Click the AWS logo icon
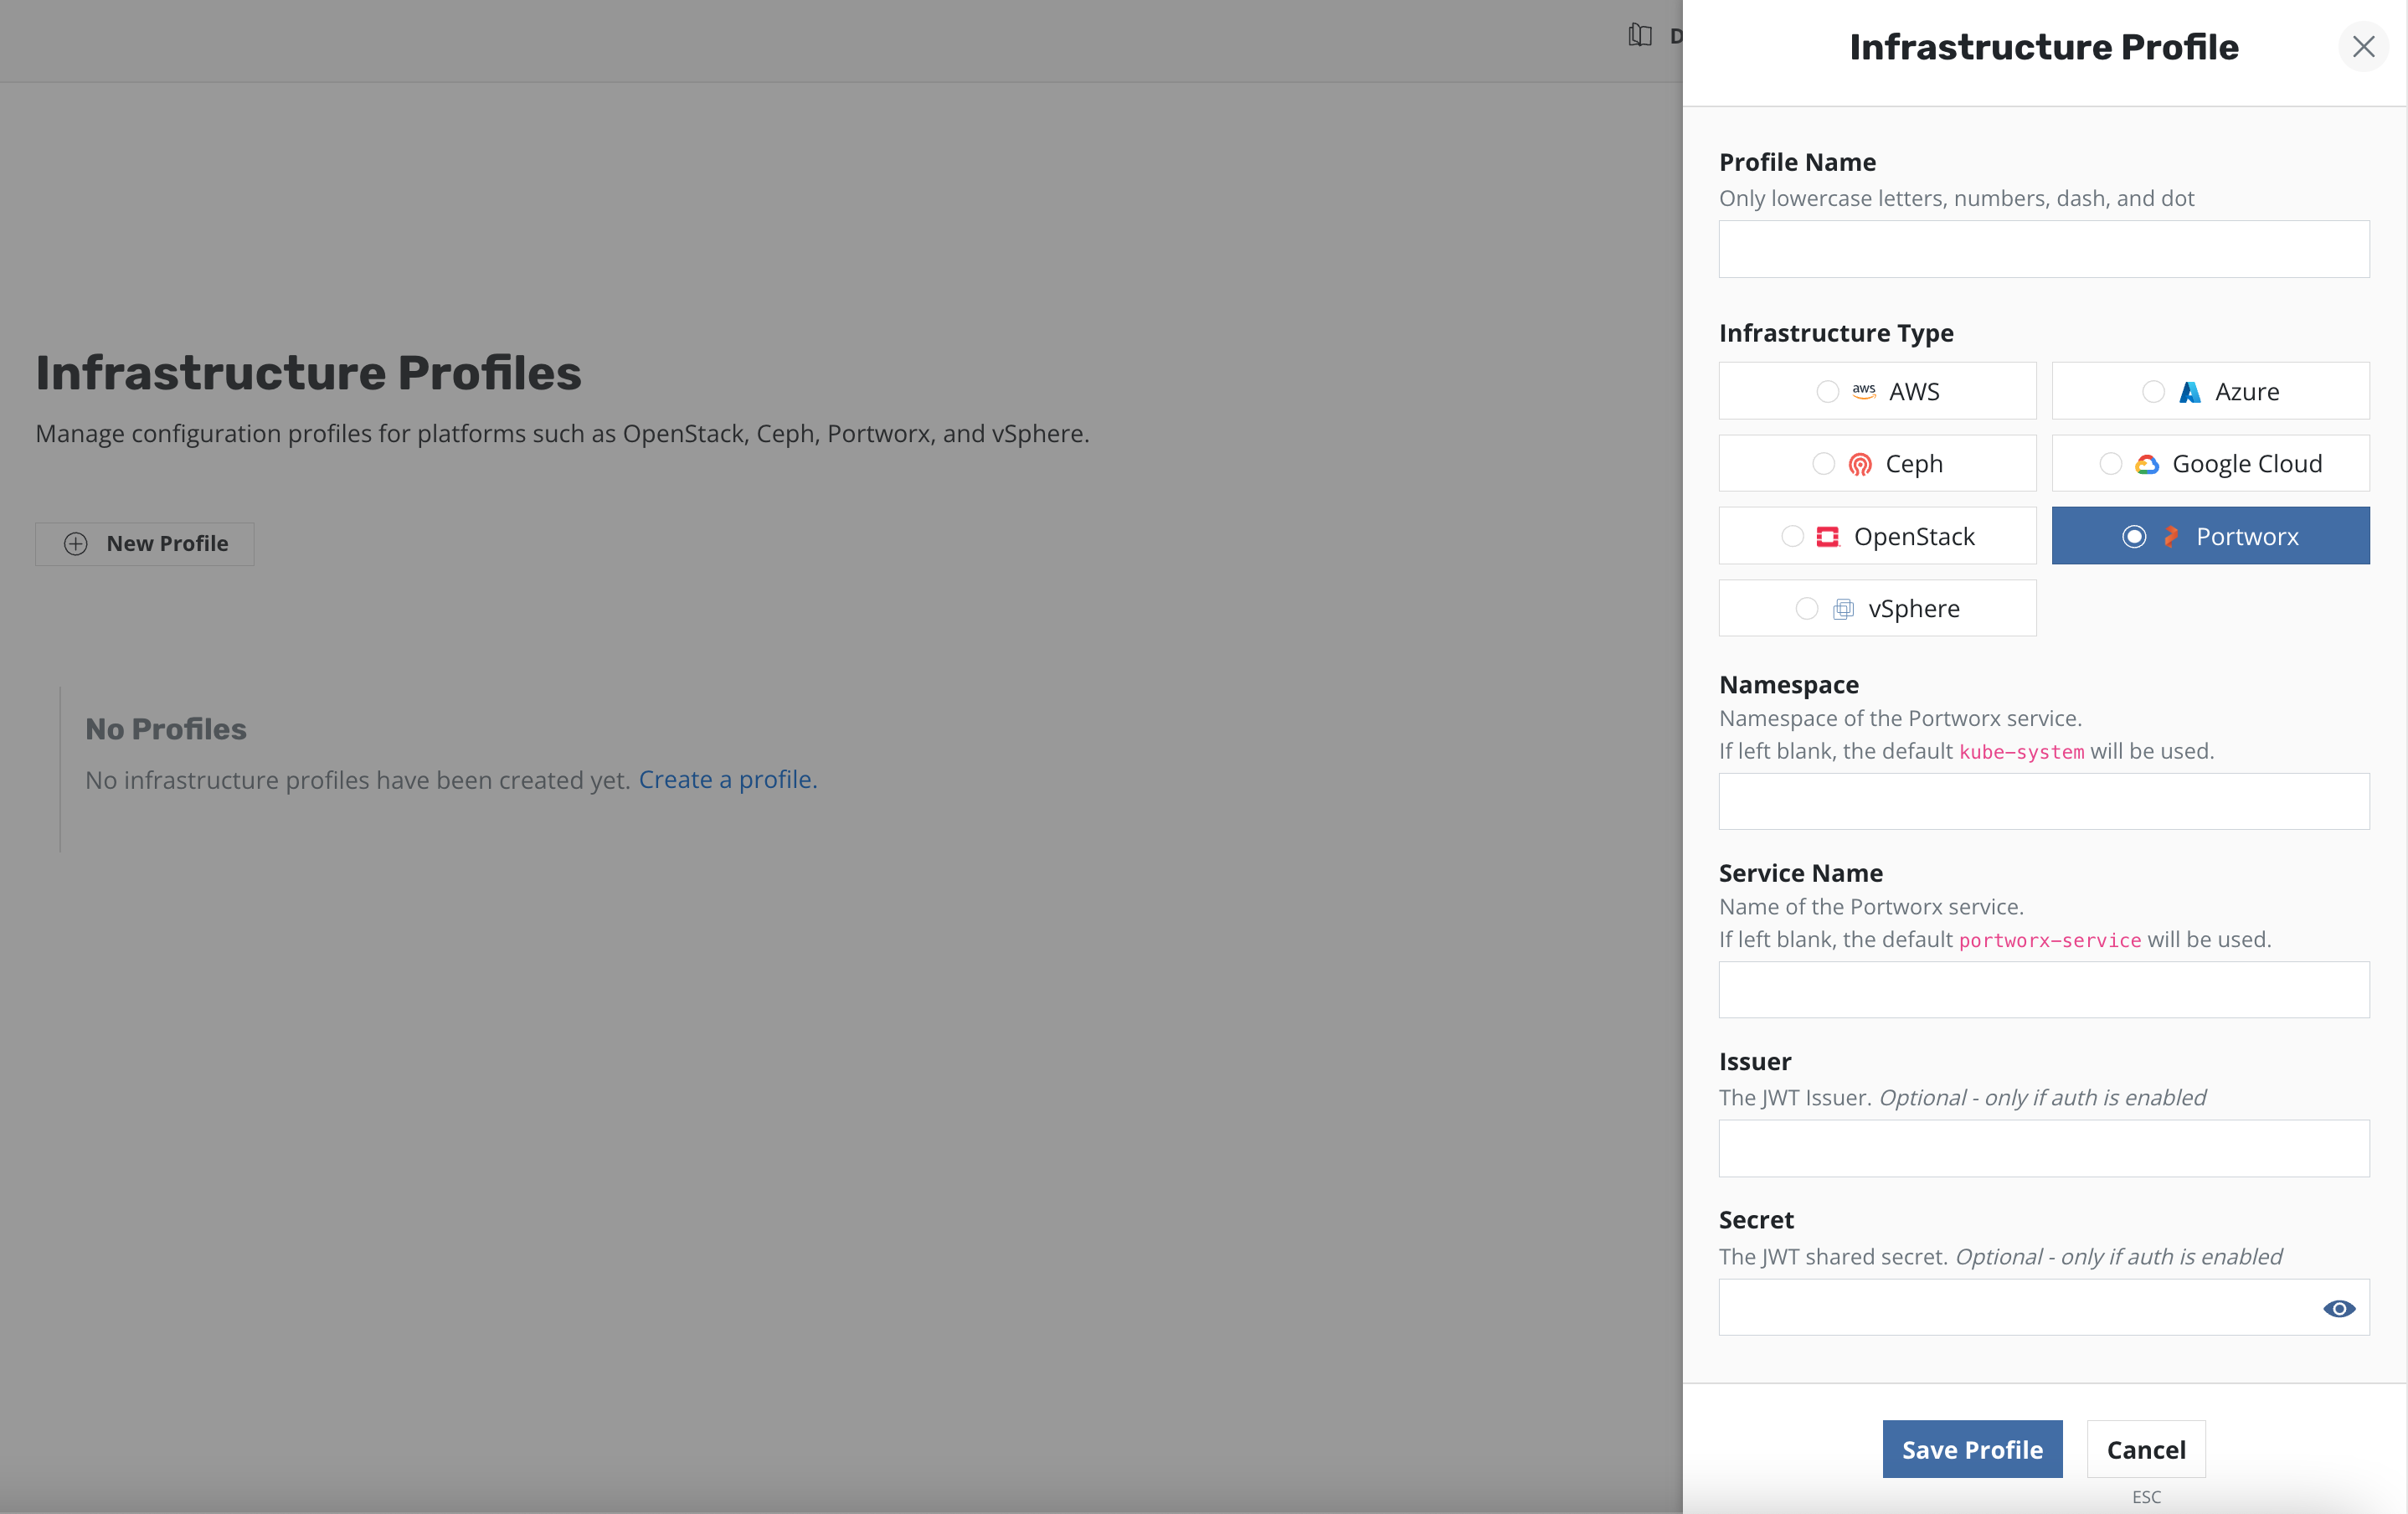This screenshot has height=1514, width=2408. coord(1863,391)
